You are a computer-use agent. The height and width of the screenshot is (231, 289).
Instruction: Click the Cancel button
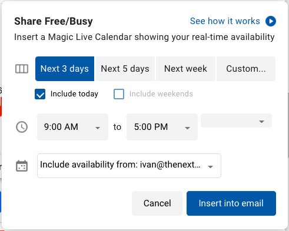[x=157, y=203]
